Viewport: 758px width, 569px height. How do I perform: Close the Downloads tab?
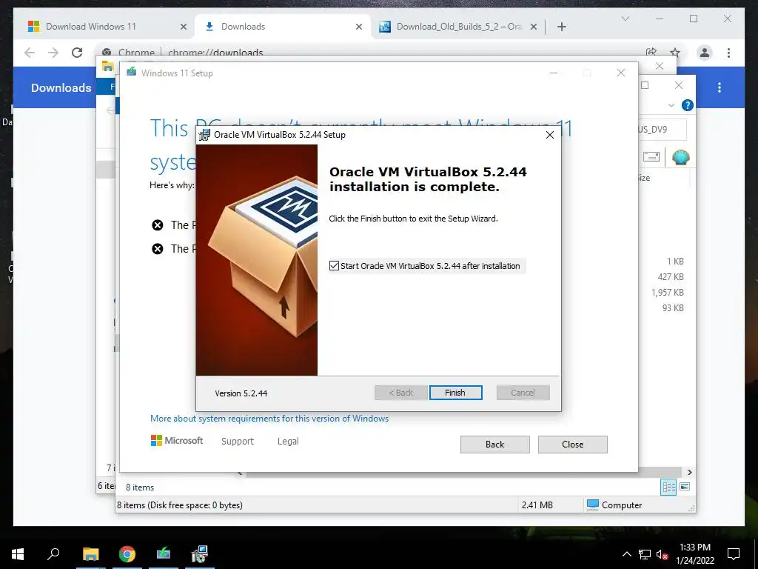pyautogui.click(x=359, y=27)
